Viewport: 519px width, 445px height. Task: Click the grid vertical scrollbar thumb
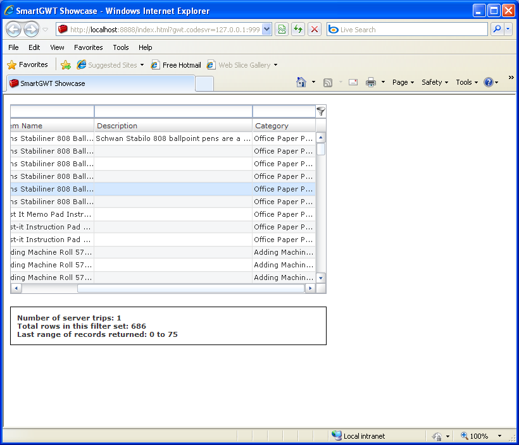tap(321, 149)
